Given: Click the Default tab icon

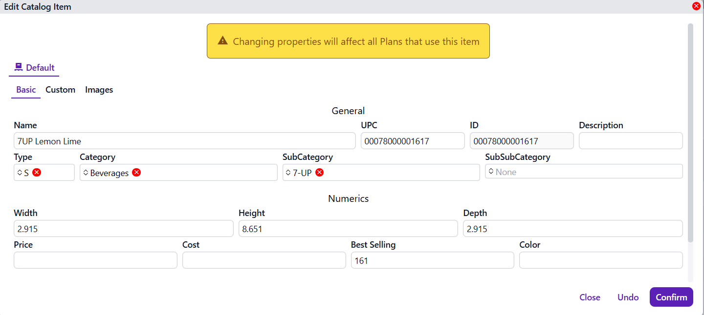Looking at the screenshot, I should click(x=19, y=67).
